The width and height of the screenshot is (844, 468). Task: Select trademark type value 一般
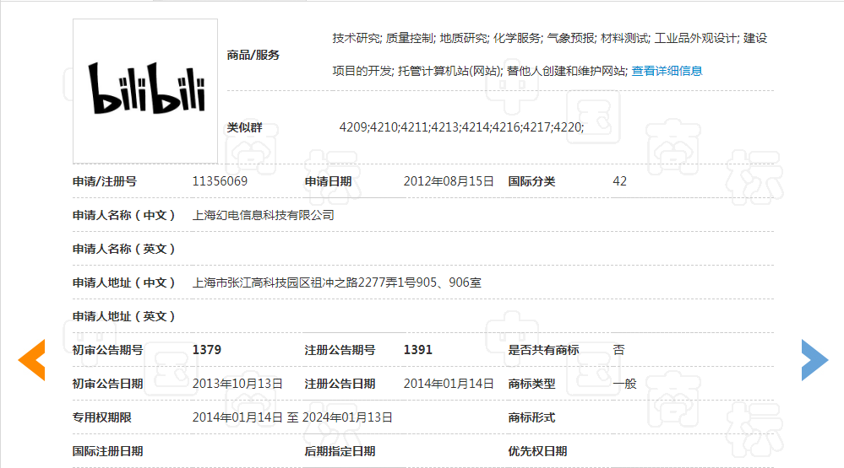(x=624, y=384)
